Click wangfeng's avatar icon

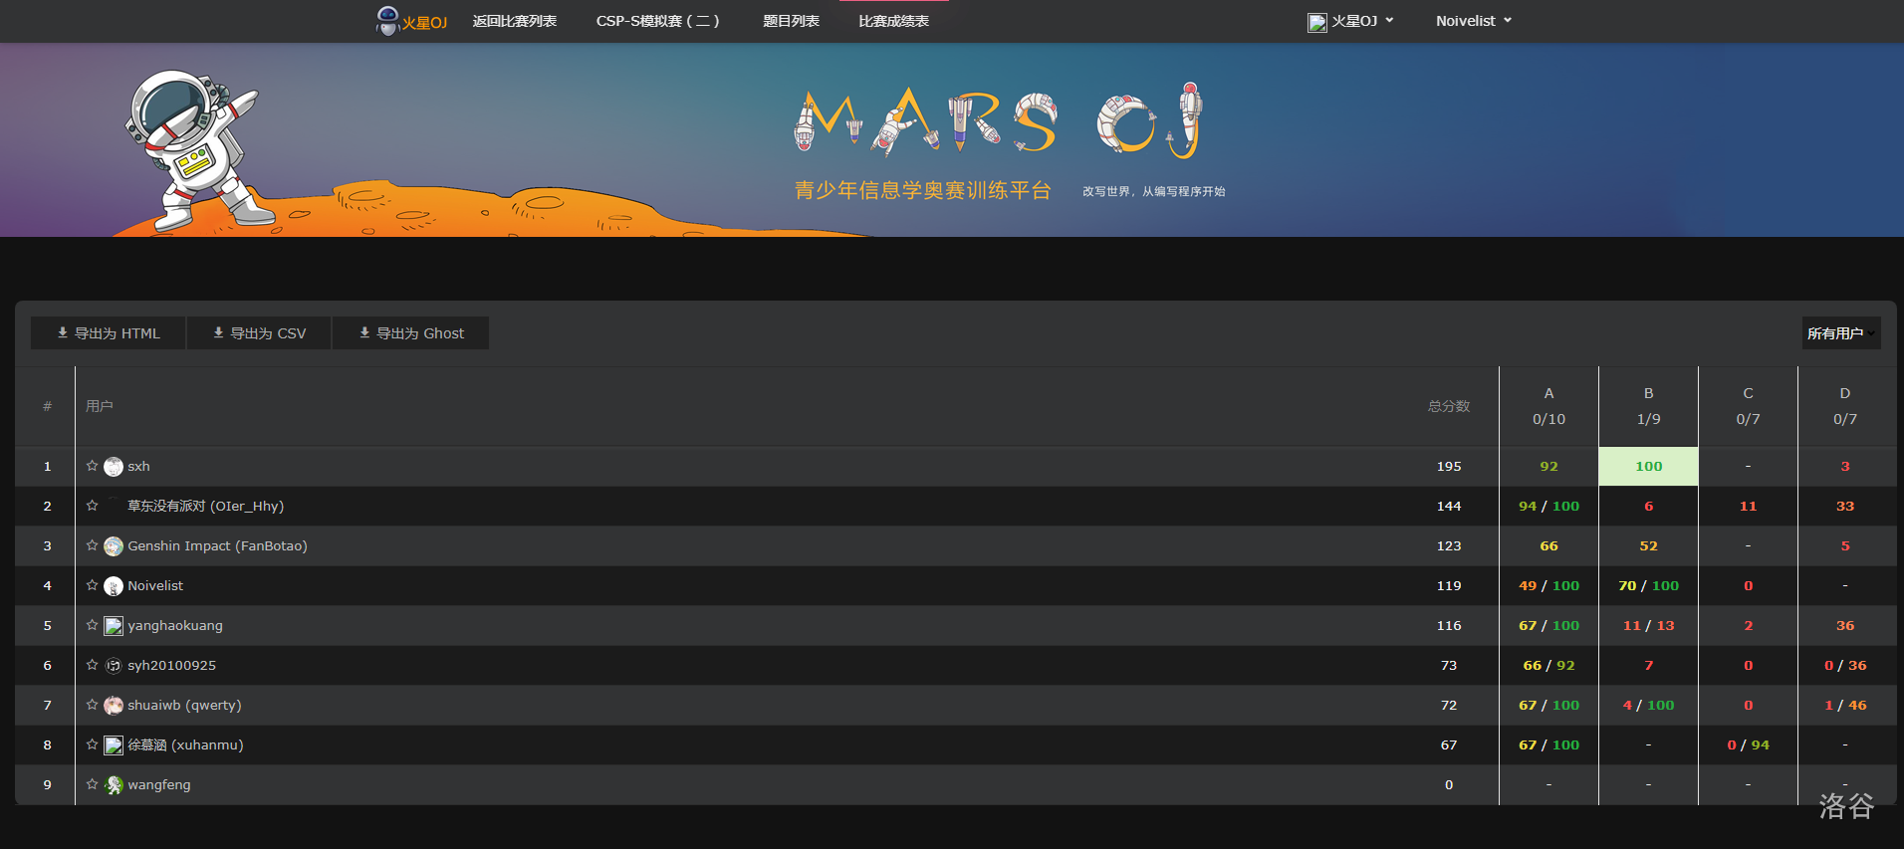click(x=114, y=785)
